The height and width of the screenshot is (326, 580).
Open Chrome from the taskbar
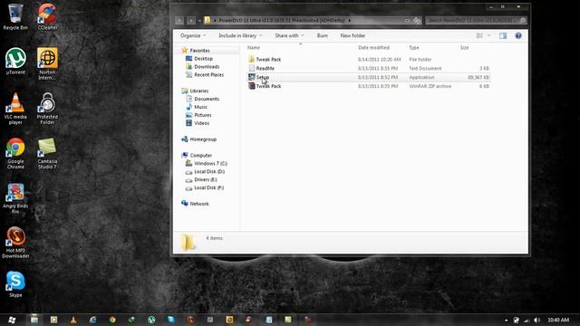[112, 320]
